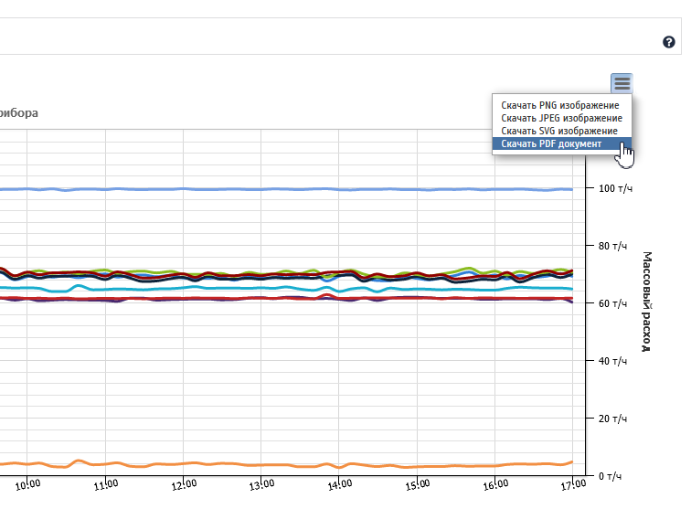
Task: Click the help question mark icon
Action: [x=669, y=42]
